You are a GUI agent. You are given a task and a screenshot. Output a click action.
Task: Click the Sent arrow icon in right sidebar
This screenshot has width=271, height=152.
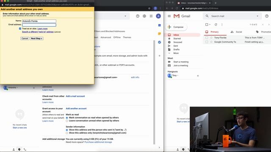click(x=169, y=46)
